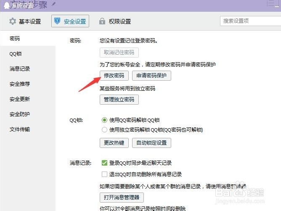This screenshot has width=281, height=211.
Task: Click the text 某些服务将用到独立密码
Action: [127, 89]
